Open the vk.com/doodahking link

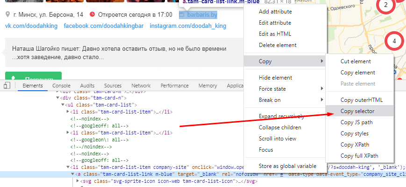31,26
